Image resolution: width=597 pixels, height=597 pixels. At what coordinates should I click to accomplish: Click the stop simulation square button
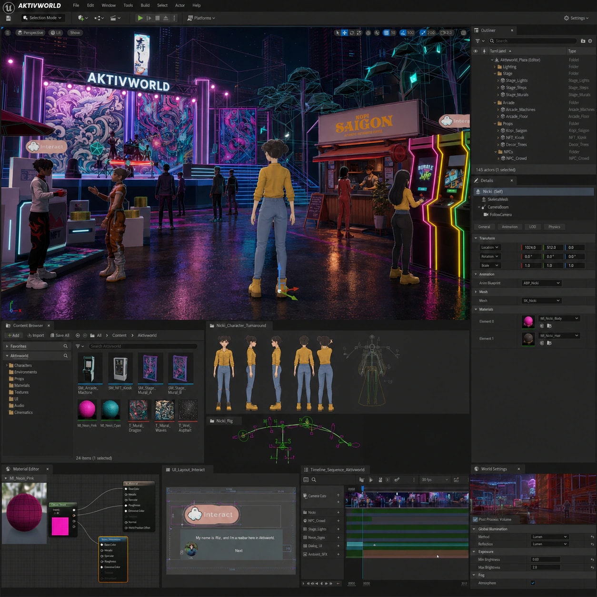tap(158, 18)
